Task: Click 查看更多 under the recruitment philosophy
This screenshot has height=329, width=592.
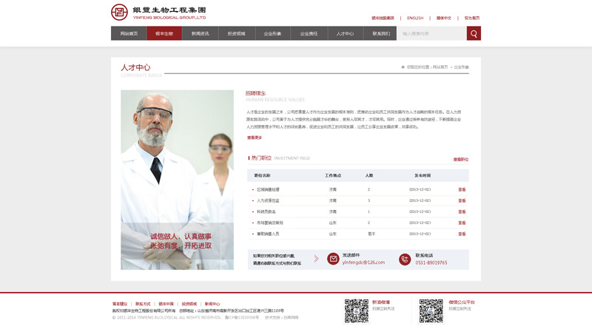Action: click(x=254, y=138)
